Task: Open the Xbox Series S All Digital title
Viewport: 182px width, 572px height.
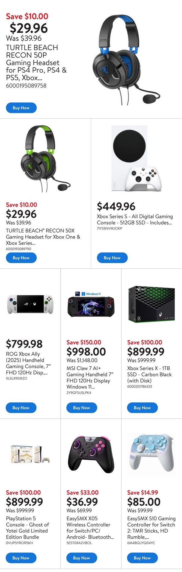Action: pos(135,219)
